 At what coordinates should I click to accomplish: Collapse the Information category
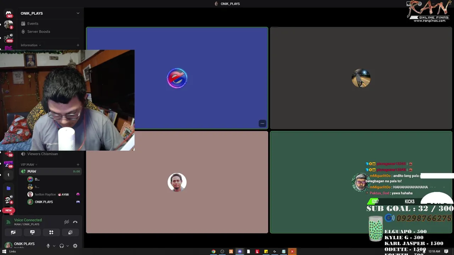tap(31, 45)
